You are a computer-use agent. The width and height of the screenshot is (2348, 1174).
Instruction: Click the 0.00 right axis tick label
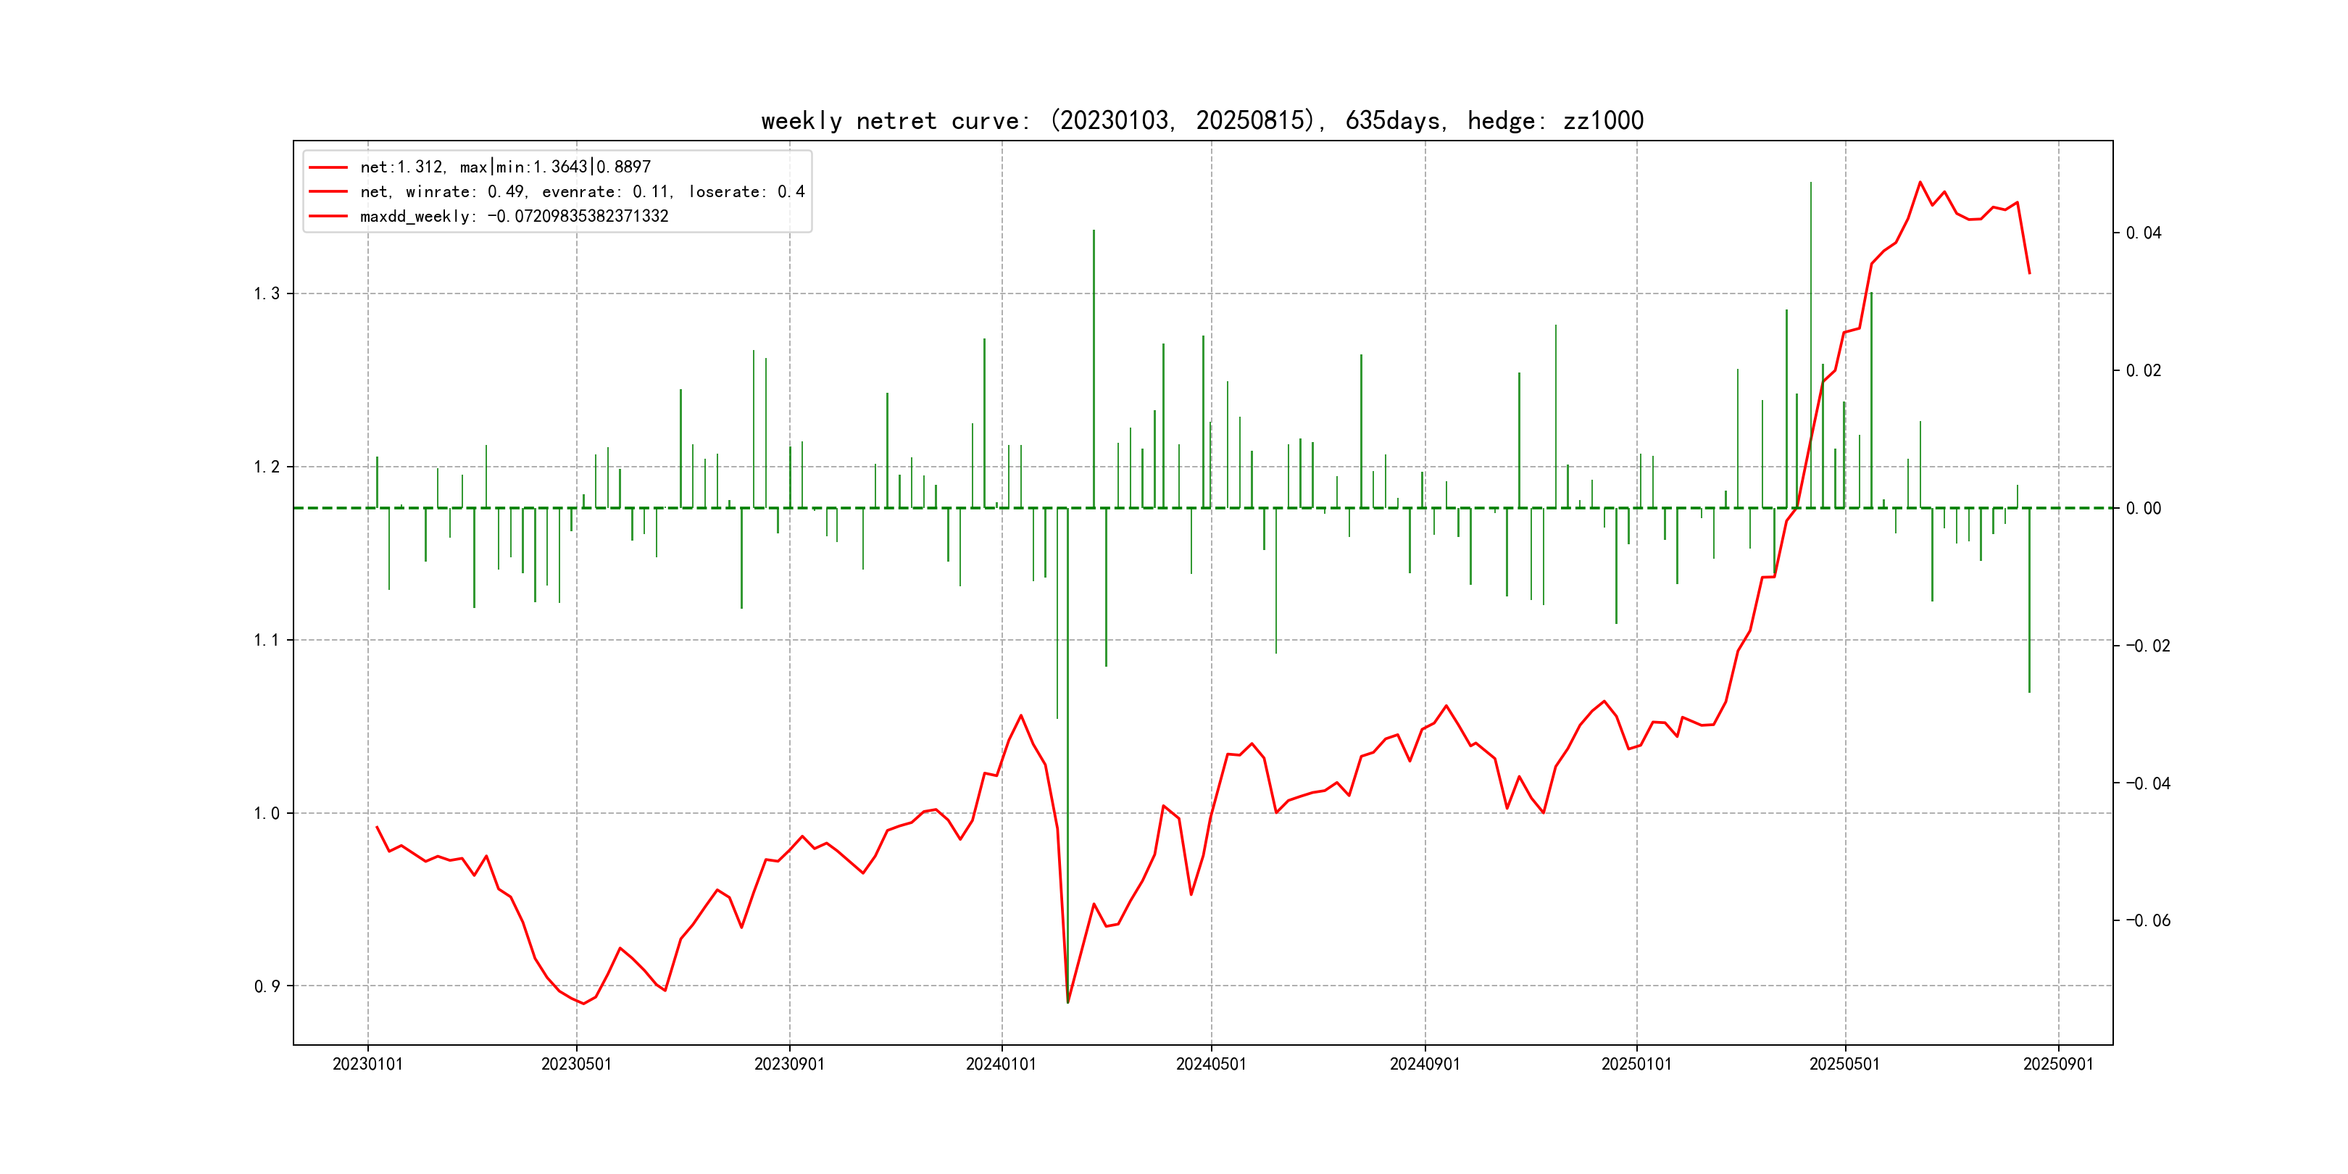(2143, 509)
